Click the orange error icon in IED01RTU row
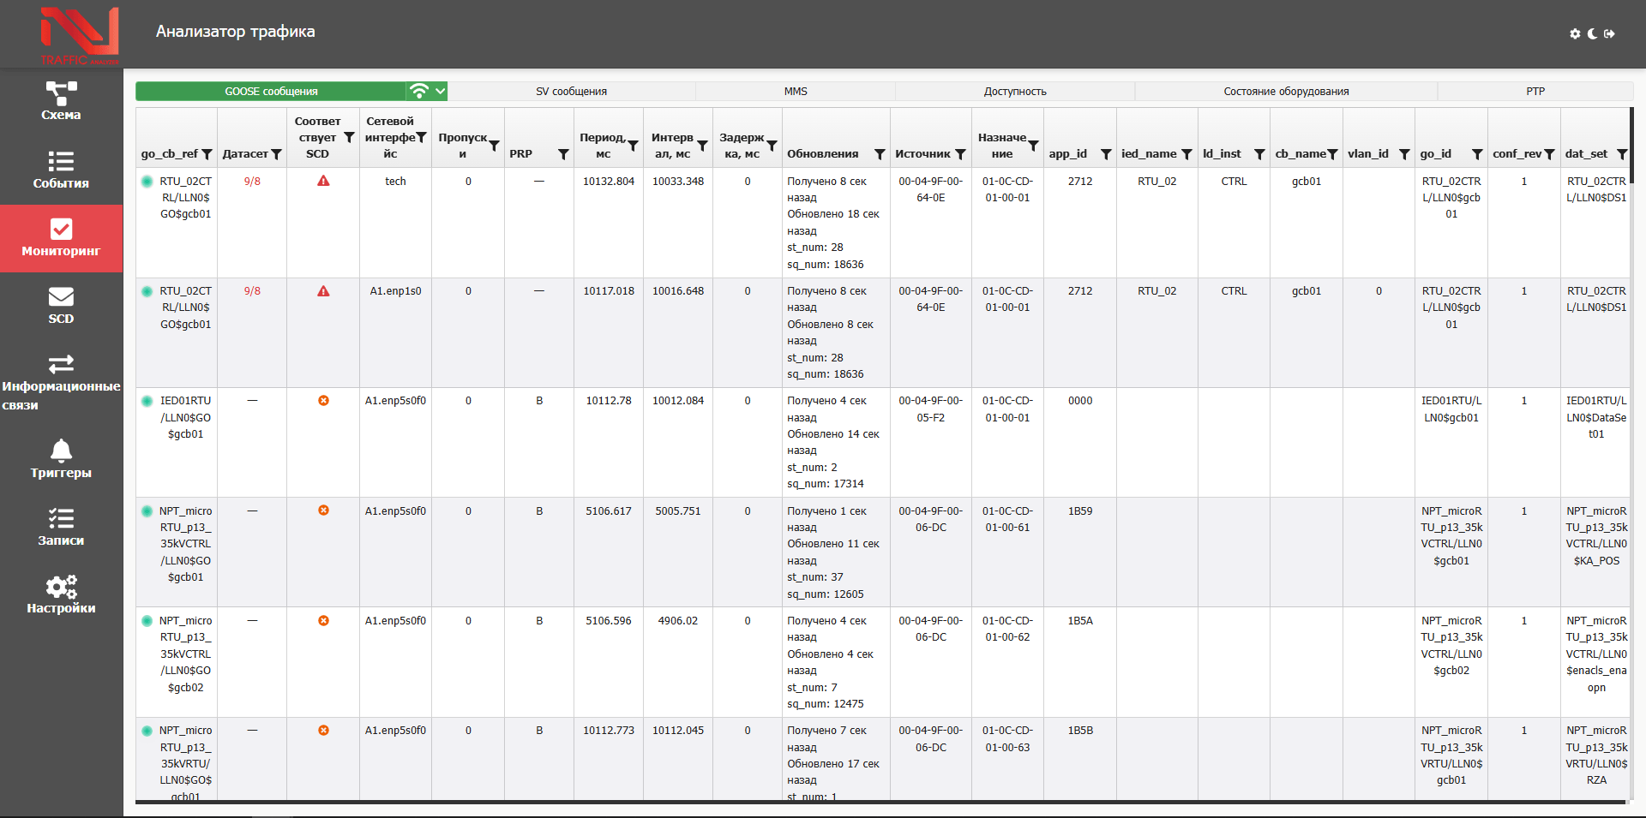 (323, 401)
